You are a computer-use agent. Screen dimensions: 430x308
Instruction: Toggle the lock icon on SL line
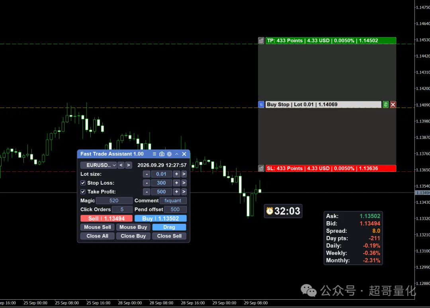[x=261, y=168]
